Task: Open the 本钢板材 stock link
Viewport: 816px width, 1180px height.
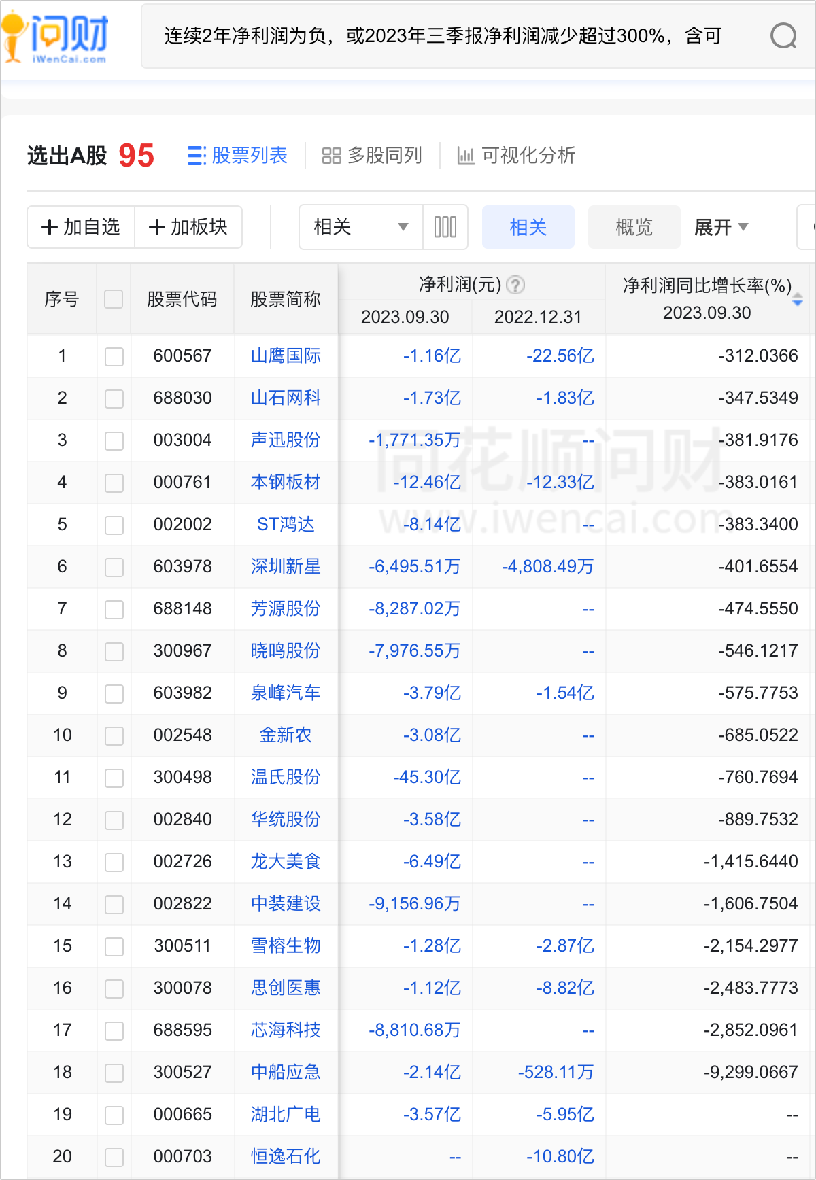Action: [286, 483]
